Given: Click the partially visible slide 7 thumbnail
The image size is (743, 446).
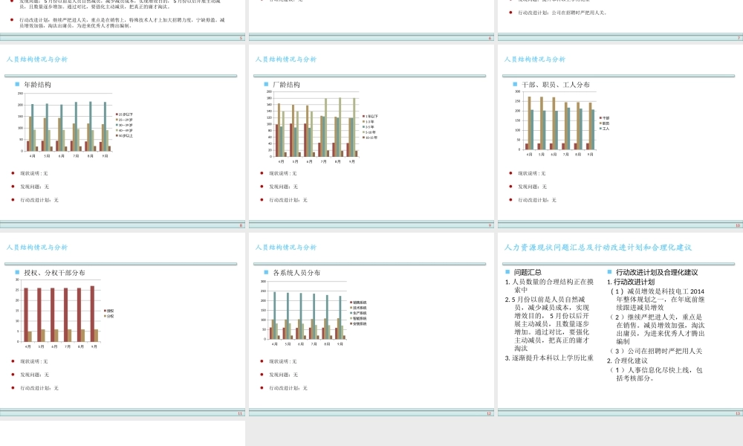Looking at the screenshot, I should click(619, 19).
